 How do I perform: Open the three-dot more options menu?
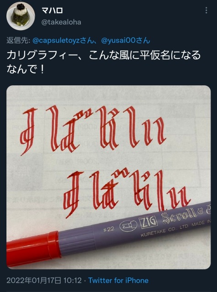click(x=206, y=10)
